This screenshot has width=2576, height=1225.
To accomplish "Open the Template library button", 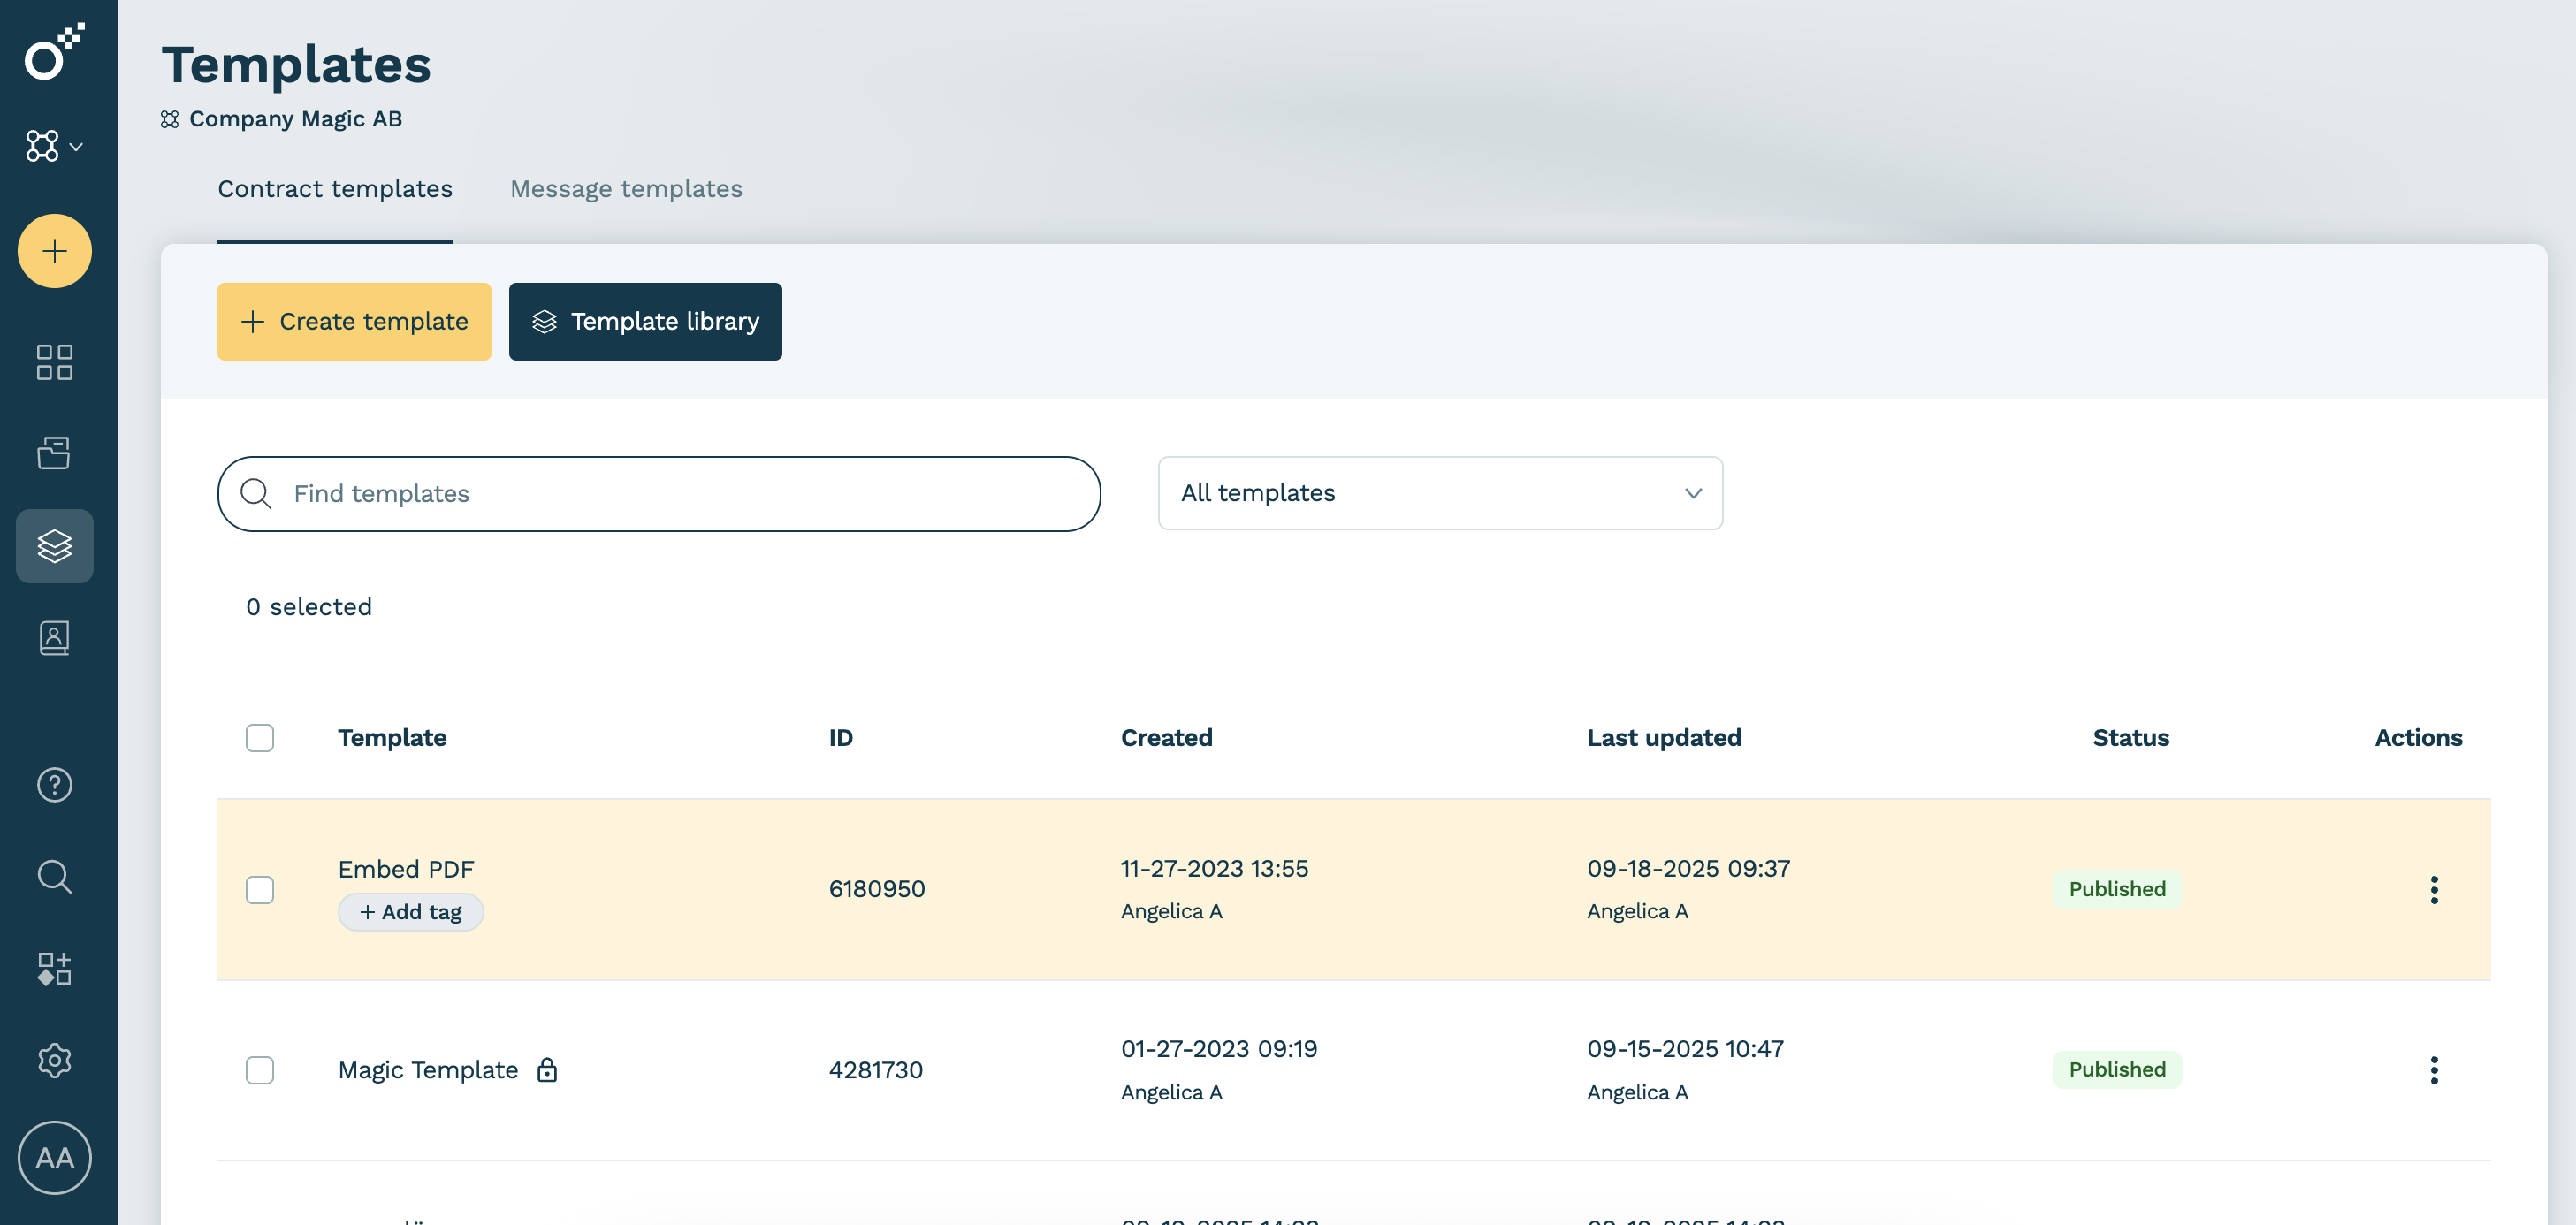I will (645, 321).
